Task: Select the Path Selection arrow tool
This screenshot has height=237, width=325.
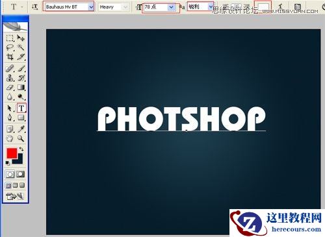Action: [x=10, y=108]
